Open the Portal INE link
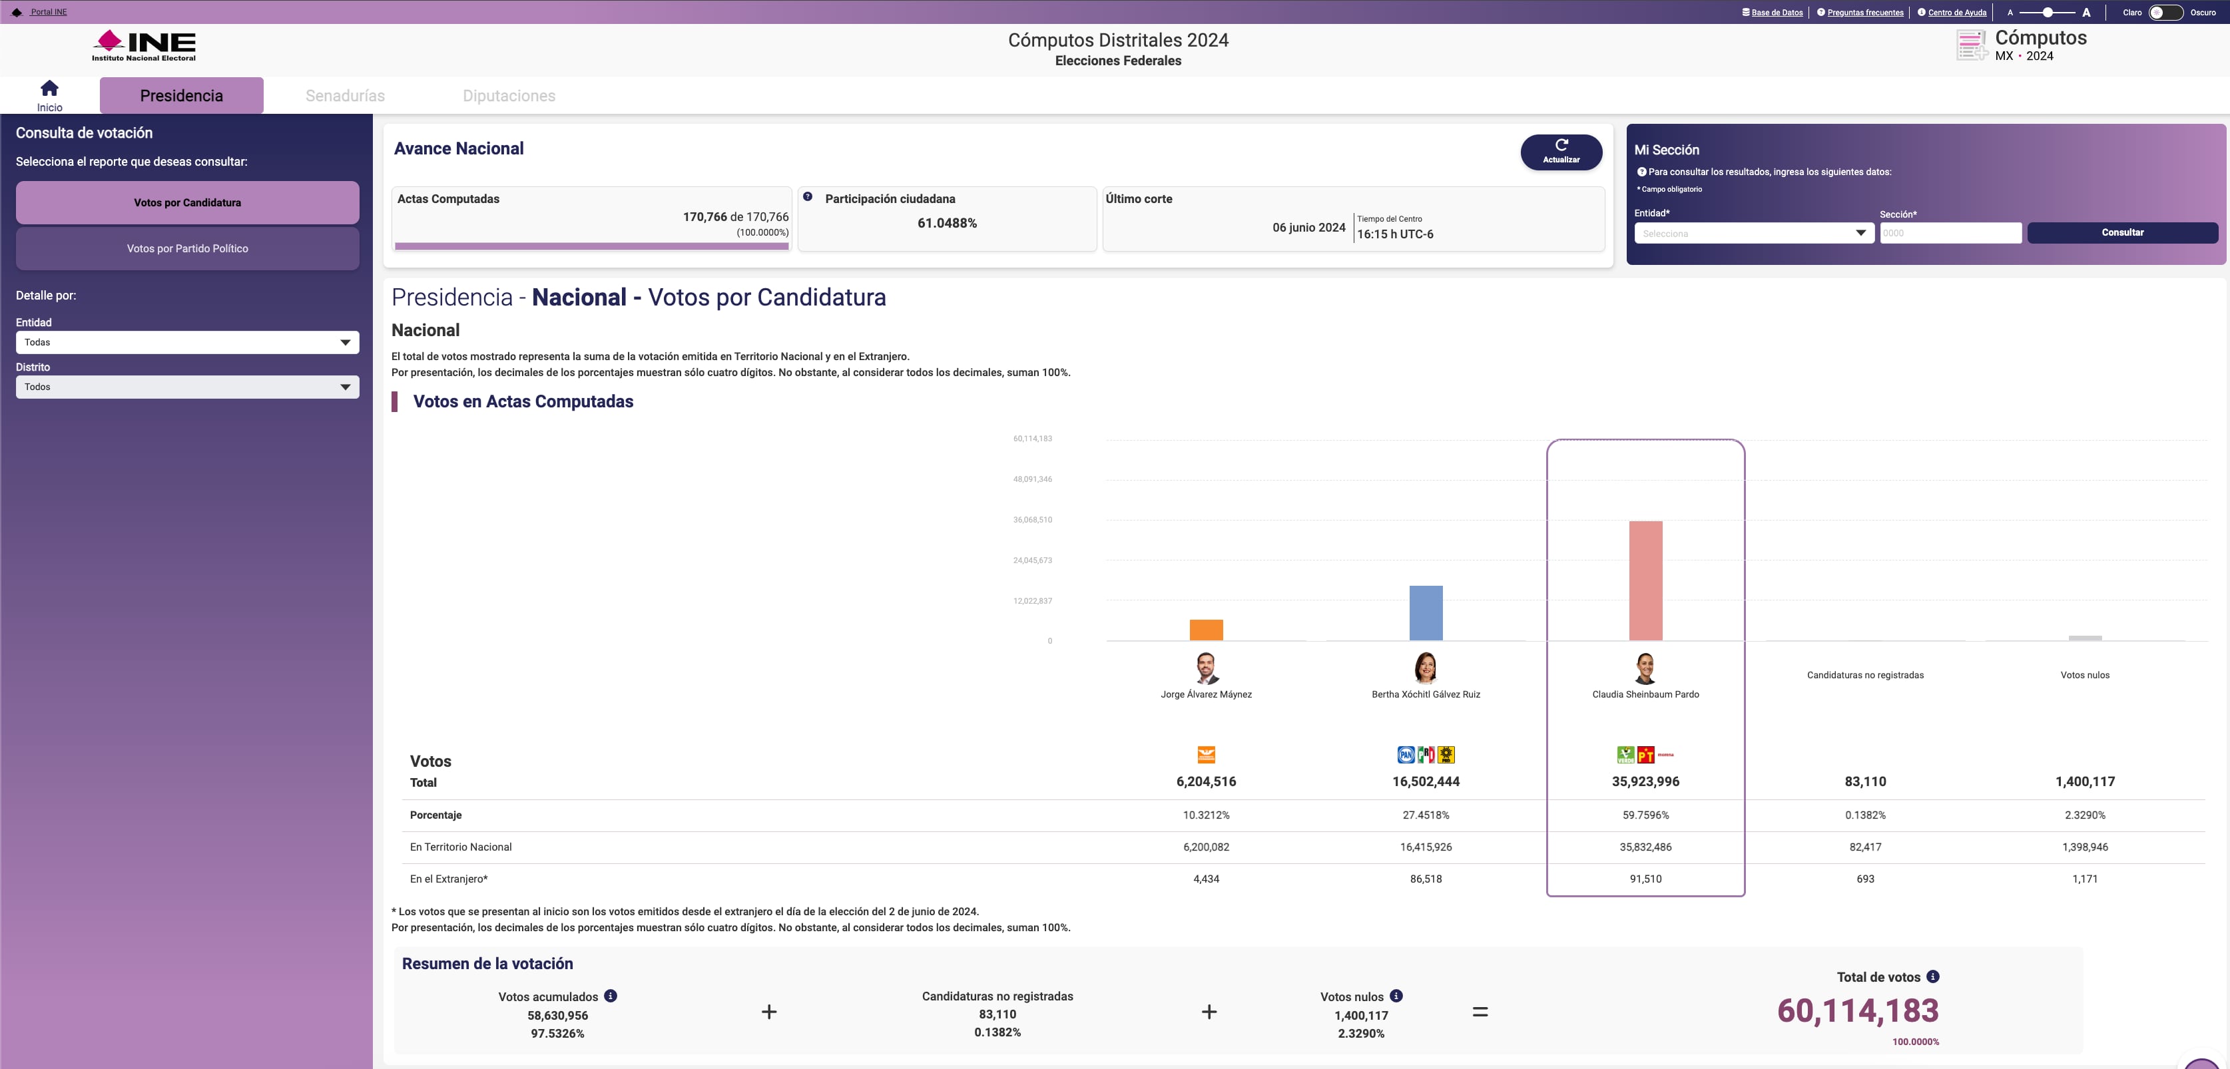Screen dimensions: 2230x1069 point(49,12)
